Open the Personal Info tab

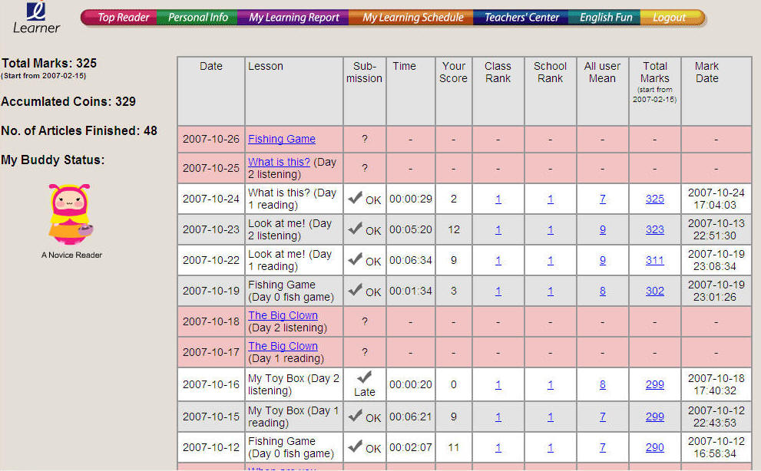[198, 18]
